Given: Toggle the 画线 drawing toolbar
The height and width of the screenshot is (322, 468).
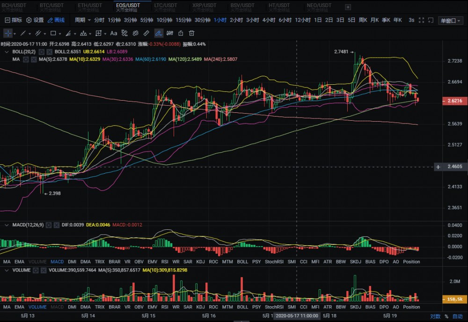Looking at the screenshot, I should click(56, 20).
